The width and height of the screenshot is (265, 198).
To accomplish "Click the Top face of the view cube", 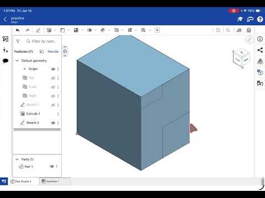I will pyautogui.click(x=242, y=52).
